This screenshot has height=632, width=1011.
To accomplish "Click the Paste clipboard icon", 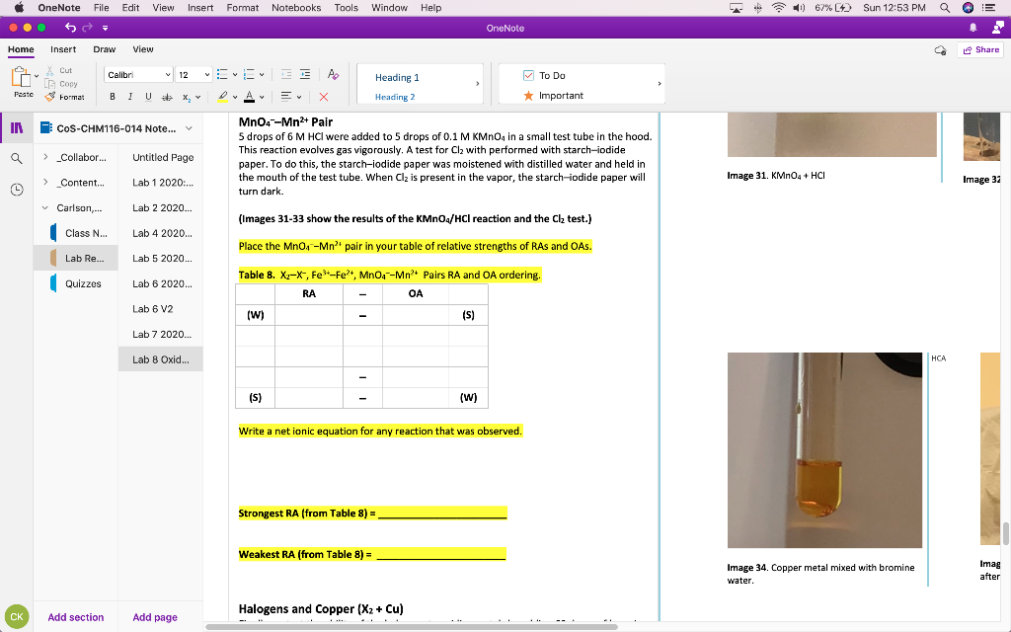I will 22,77.
